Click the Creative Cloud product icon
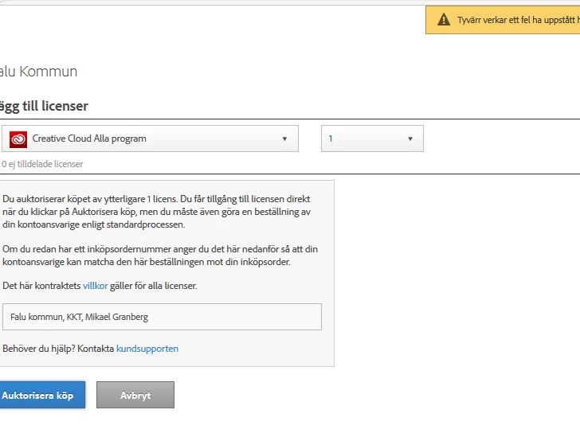Image resolution: width=580 pixels, height=437 pixels. (x=18, y=139)
